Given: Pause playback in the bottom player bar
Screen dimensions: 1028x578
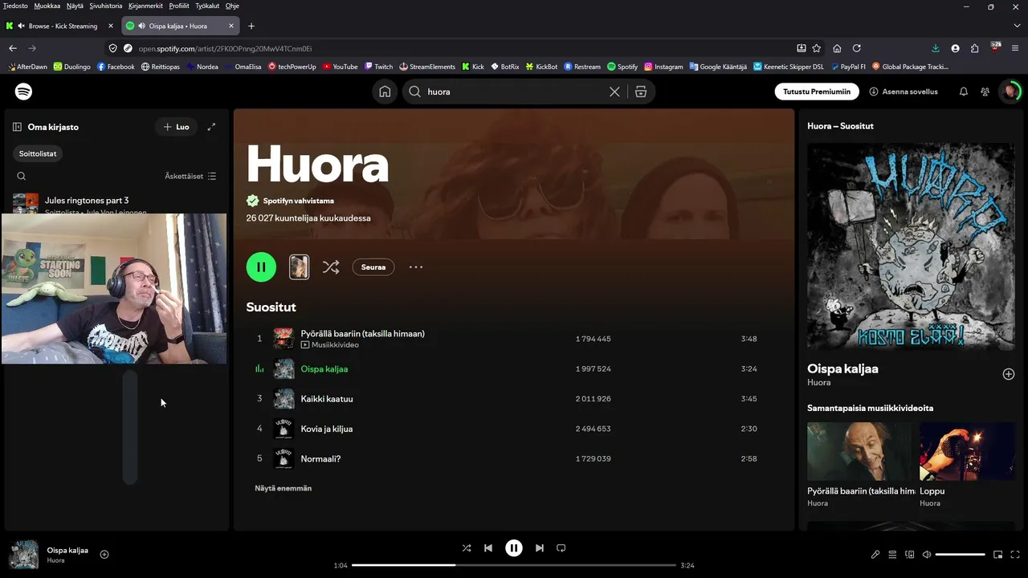Looking at the screenshot, I should click(514, 548).
